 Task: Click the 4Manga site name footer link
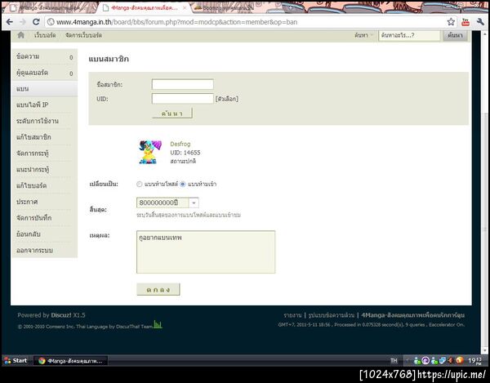coord(412,315)
